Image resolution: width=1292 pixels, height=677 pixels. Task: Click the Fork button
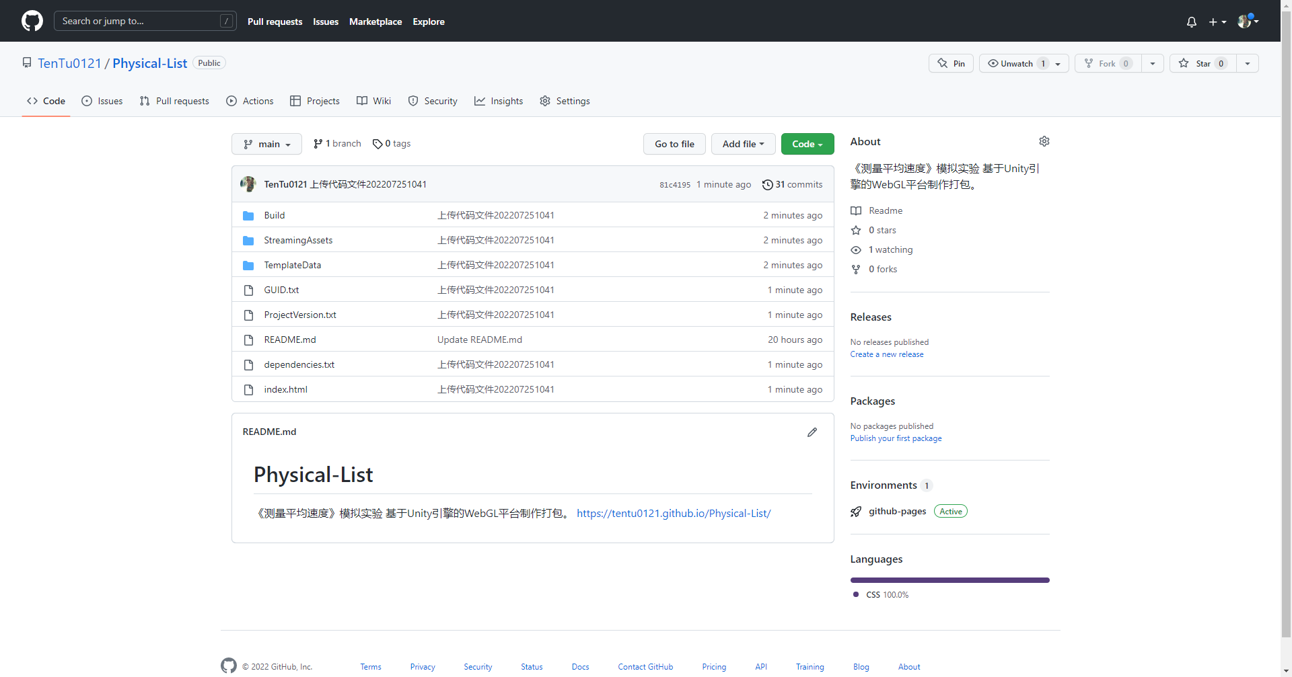[x=1108, y=63]
